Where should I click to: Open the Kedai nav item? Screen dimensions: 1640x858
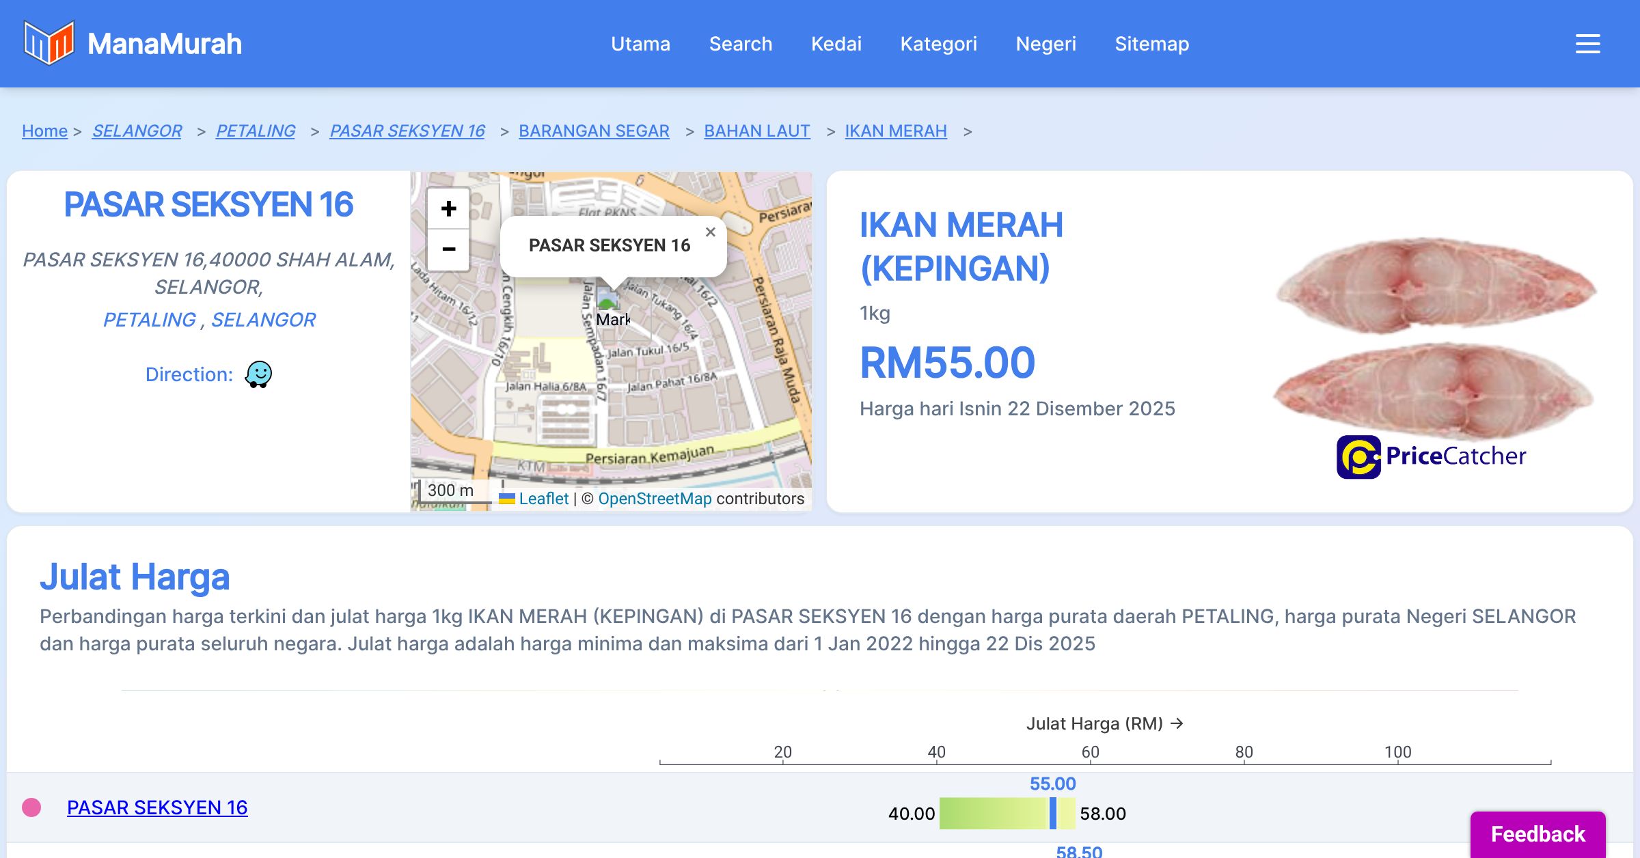pos(836,44)
